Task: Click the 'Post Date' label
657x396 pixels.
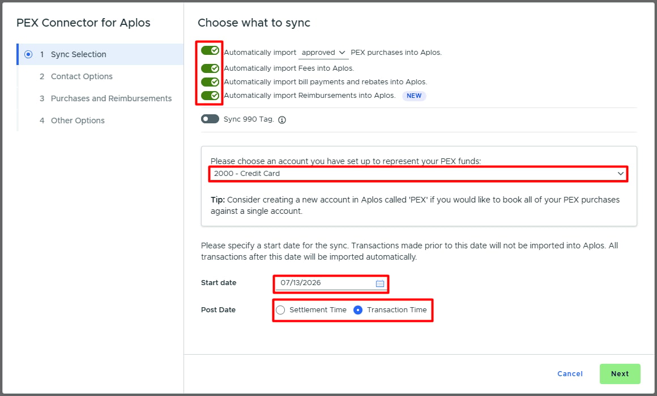Action: (218, 310)
